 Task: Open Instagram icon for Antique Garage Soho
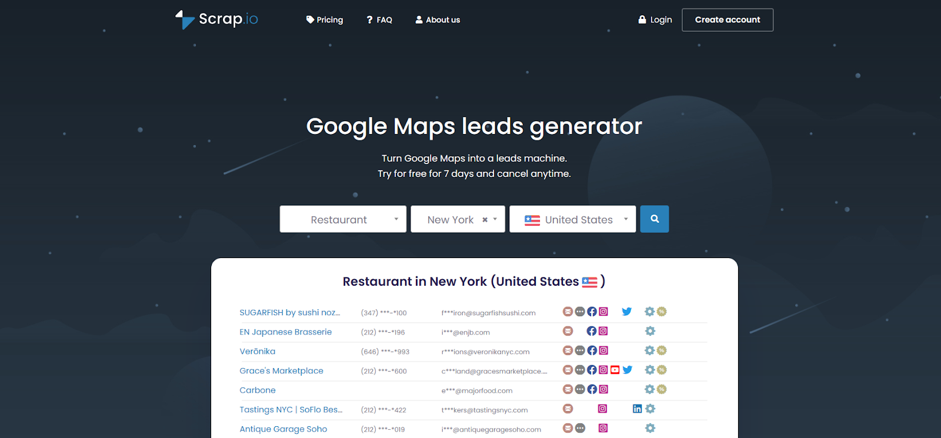(x=603, y=428)
